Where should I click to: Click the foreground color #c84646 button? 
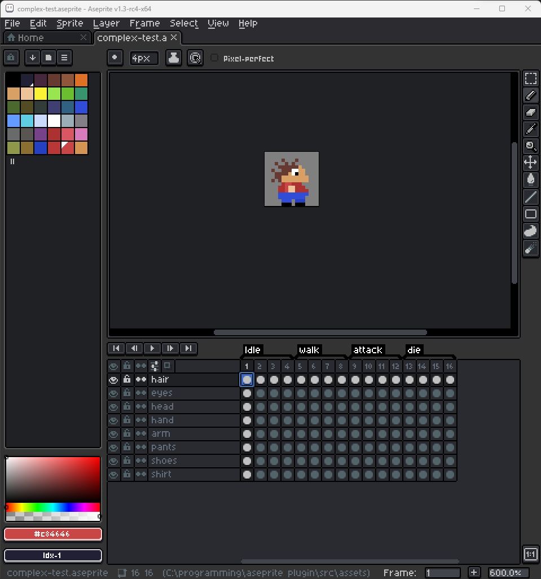coord(53,534)
